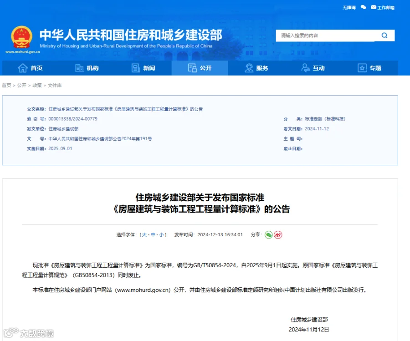Share article via Weibo icon
The image size is (410, 341).
click(x=278, y=234)
